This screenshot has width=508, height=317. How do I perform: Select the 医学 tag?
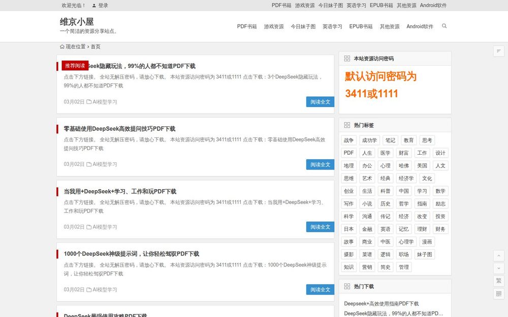coord(385,153)
